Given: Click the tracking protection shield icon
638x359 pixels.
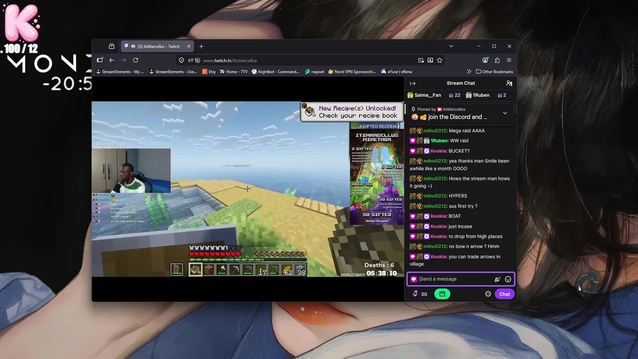Looking at the screenshot, I should (x=181, y=60).
